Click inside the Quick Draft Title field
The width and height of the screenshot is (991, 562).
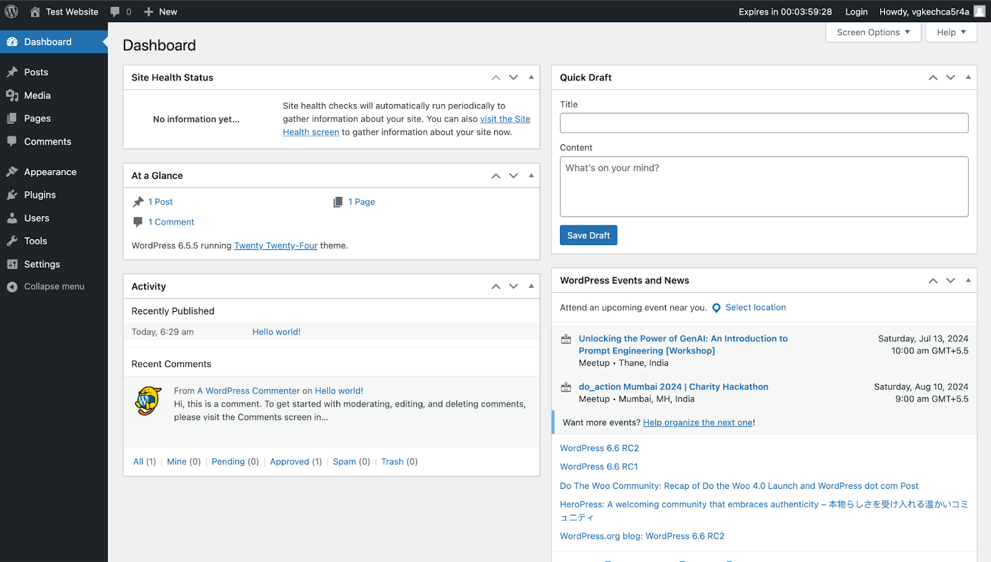tap(763, 123)
